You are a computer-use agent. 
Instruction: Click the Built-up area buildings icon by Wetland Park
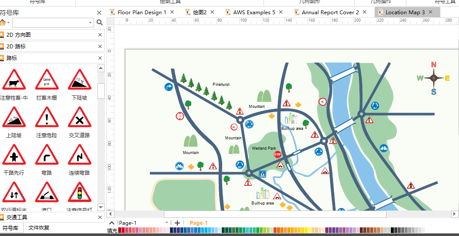[291, 118]
